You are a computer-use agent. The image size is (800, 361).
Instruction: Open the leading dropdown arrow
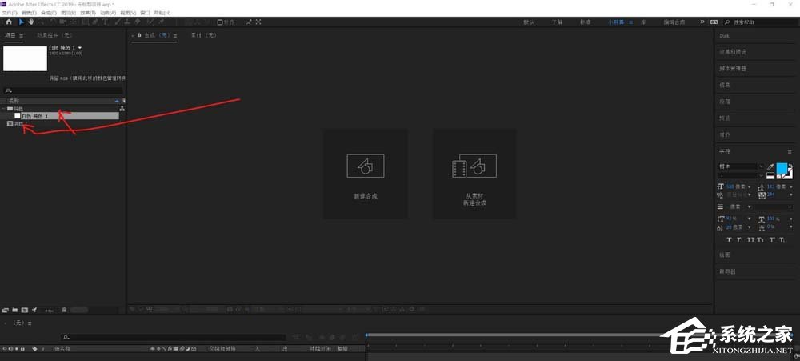[x=791, y=187]
